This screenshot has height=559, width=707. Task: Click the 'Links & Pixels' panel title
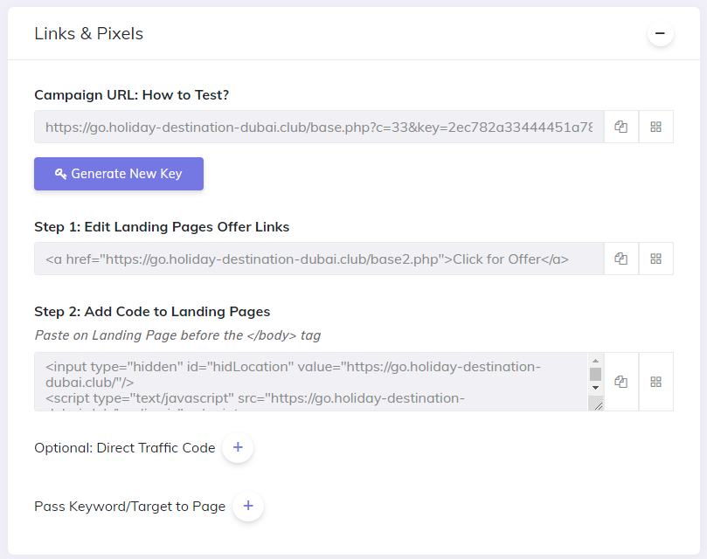(x=89, y=34)
